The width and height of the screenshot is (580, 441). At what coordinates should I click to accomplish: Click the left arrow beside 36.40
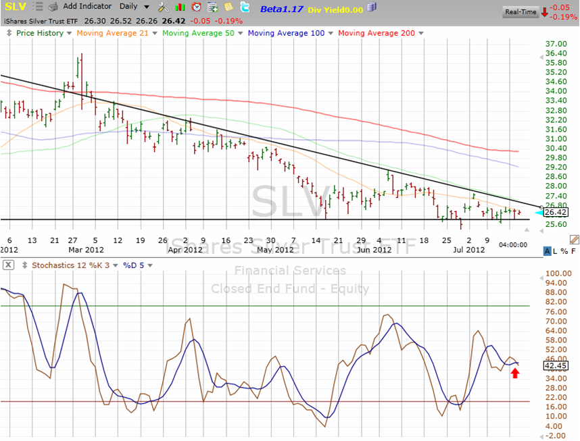541,57
